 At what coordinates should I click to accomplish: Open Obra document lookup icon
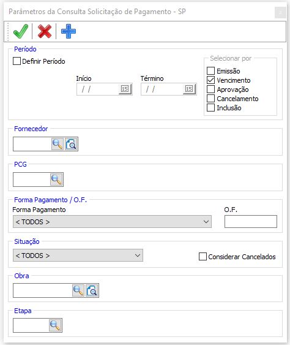(x=92, y=290)
